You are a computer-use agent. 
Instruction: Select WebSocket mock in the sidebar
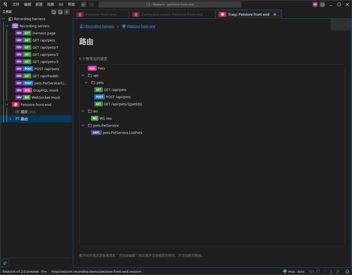point(36,97)
